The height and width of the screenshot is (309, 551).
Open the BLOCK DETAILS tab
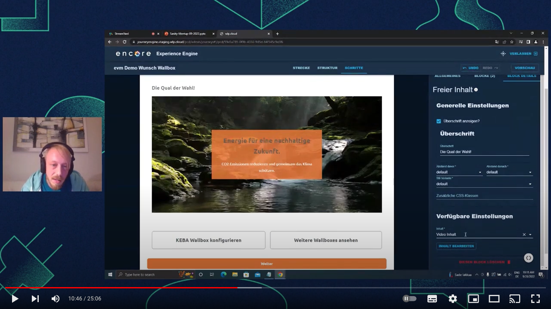(x=522, y=76)
